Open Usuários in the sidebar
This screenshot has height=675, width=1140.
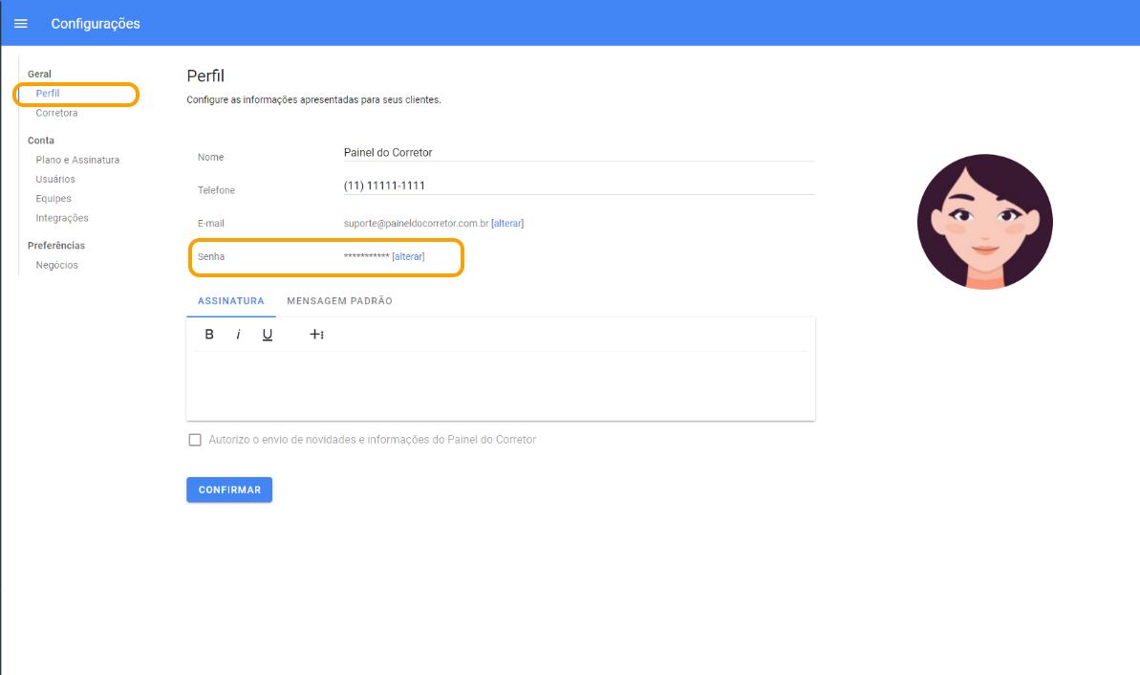tap(55, 179)
